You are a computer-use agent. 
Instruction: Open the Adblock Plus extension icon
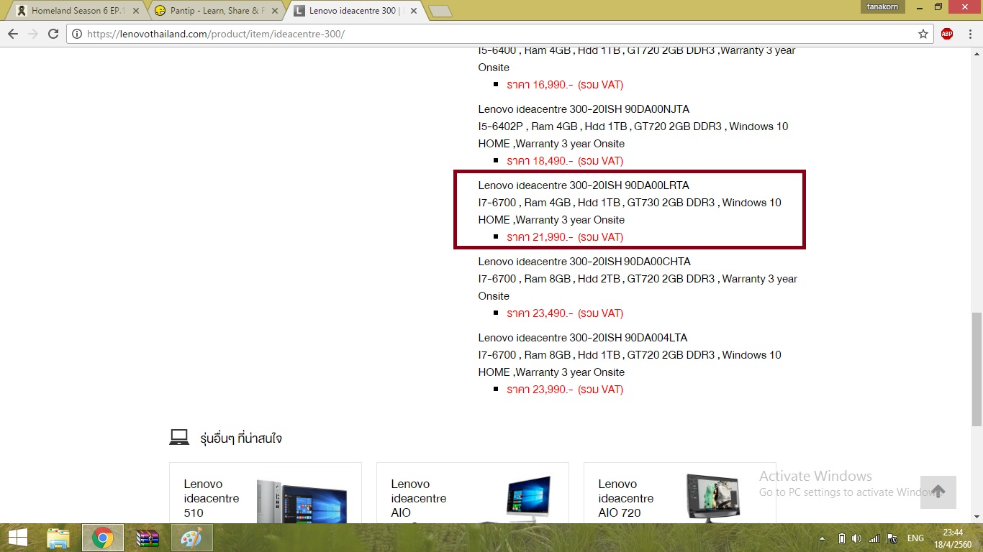947,34
